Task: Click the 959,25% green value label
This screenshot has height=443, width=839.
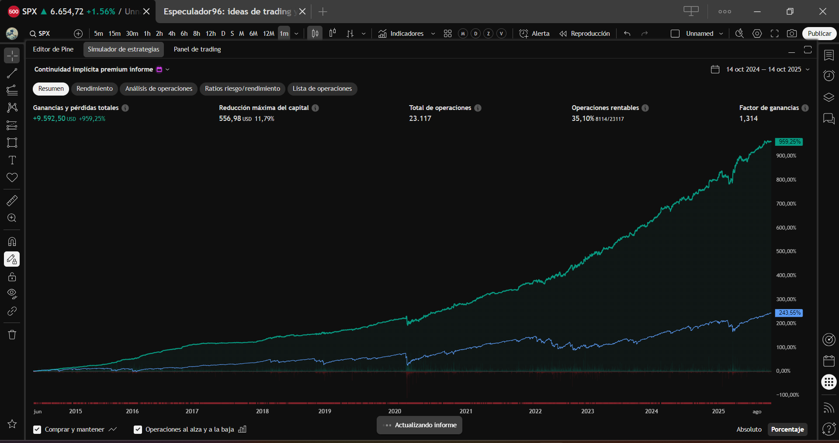Action: [x=789, y=142]
